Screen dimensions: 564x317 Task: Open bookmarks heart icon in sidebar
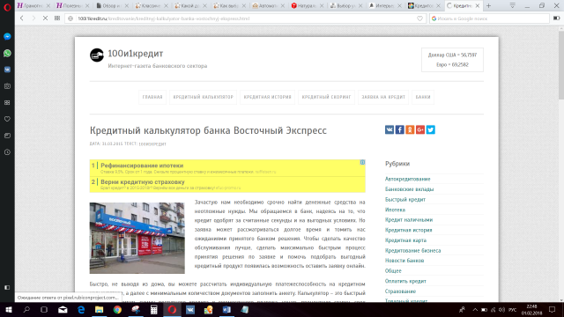(x=7, y=119)
